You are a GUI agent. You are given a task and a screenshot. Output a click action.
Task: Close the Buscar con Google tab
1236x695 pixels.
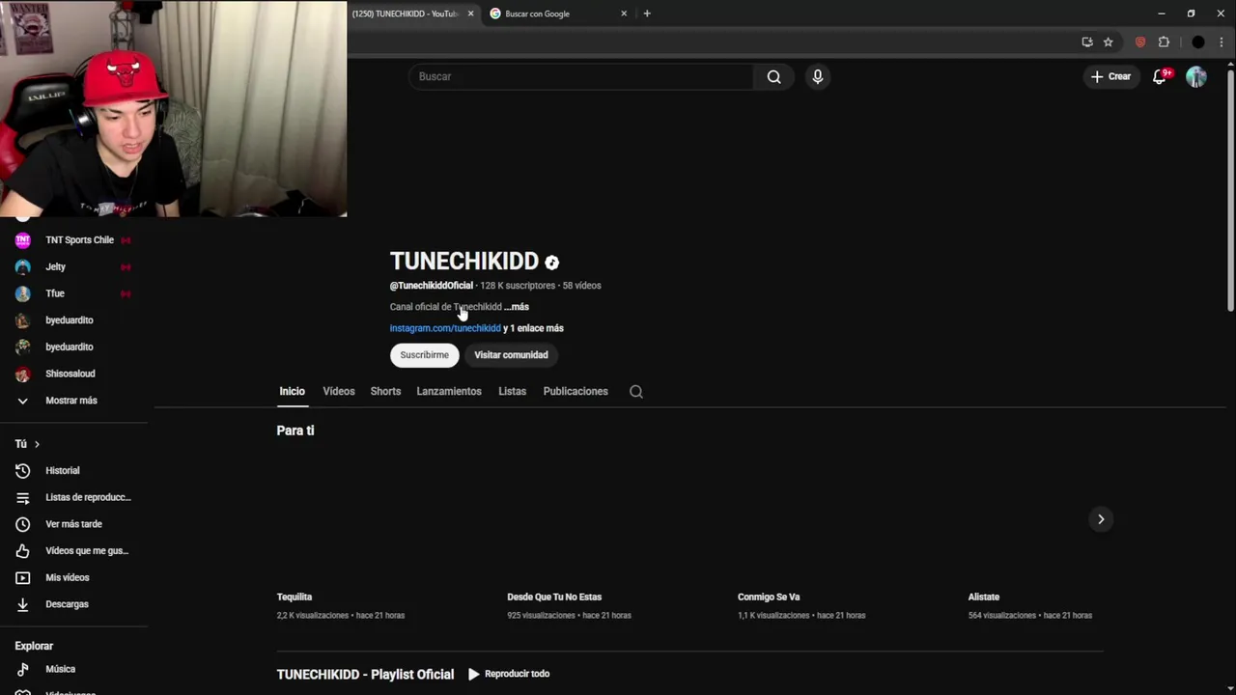[x=624, y=14]
